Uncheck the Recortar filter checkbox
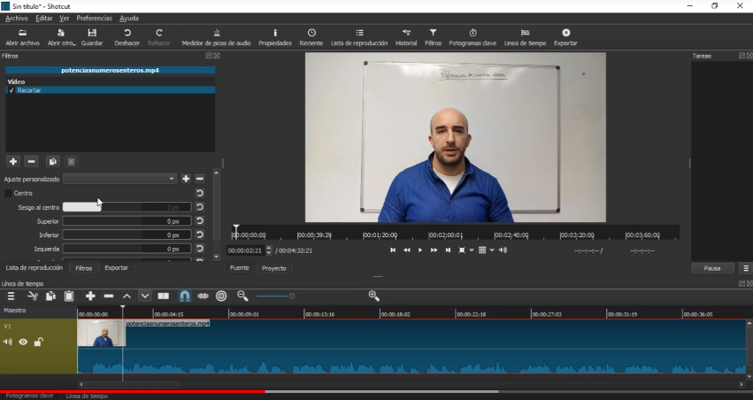The height and width of the screenshot is (400, 753). pos(12,90)
